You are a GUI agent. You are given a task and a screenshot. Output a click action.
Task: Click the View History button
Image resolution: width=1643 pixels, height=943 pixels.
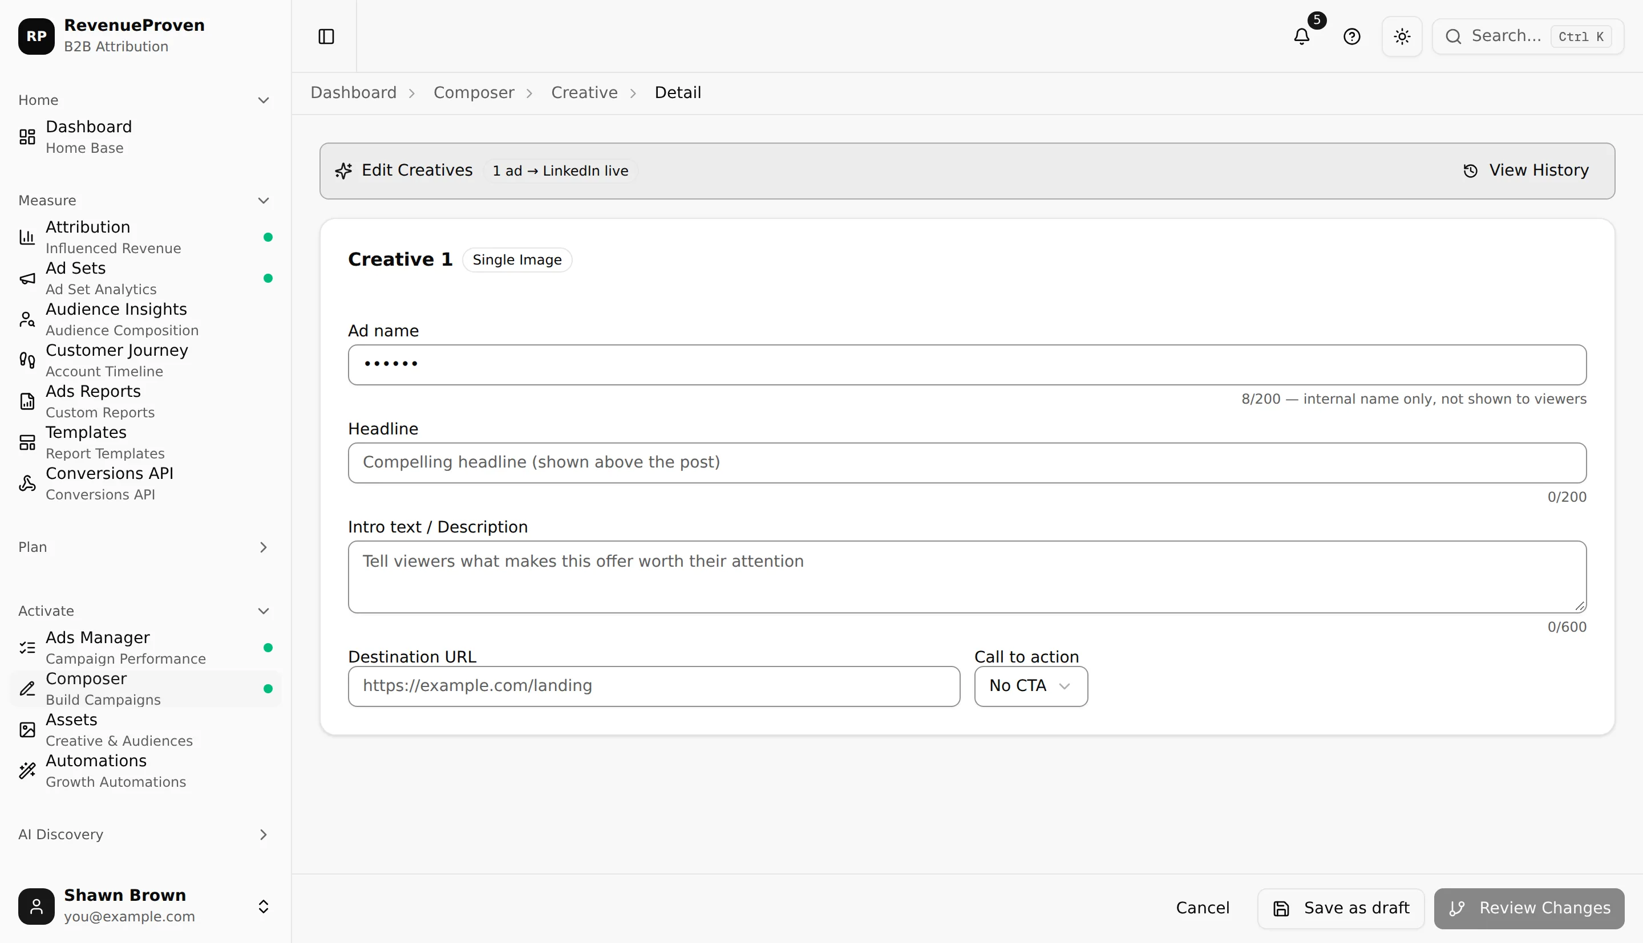[1525, 170]
